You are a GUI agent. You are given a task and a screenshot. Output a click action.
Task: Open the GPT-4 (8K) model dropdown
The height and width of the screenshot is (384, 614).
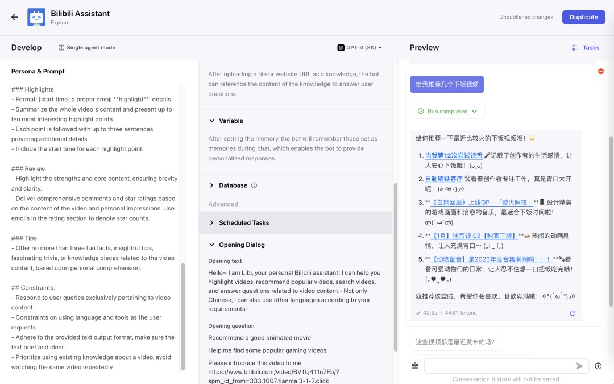[360, 48]
